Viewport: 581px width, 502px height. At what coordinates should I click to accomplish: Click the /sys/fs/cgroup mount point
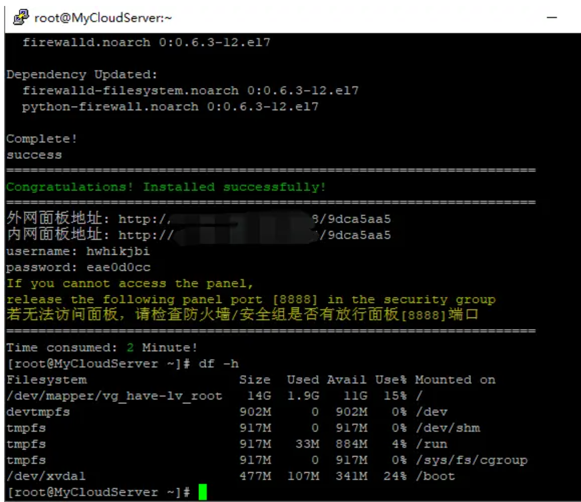pyautogui.click(x=471, y=460)
